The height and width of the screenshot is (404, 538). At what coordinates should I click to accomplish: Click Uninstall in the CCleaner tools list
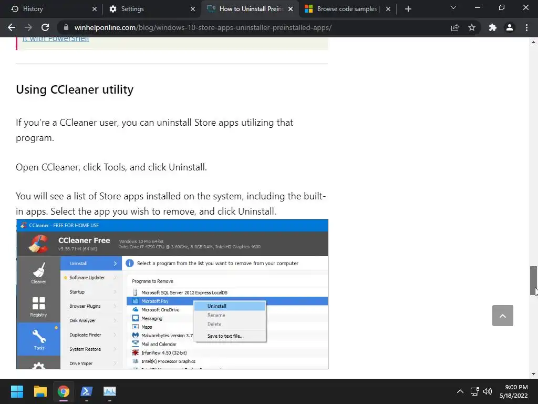[x=91, y=264]
